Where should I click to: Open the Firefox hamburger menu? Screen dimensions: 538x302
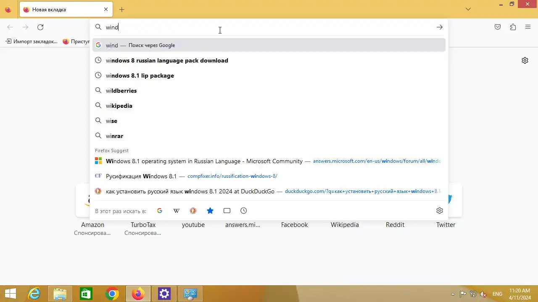click(x=528, y=27)
